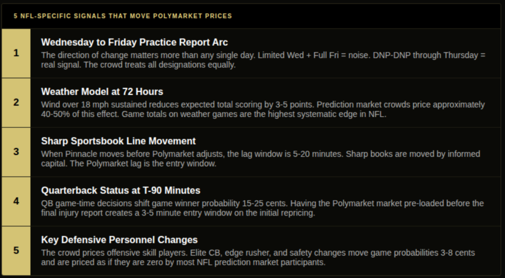Select the Wednesday to Friday Practice Report Arc heading
Viewport: 505px width, 278px height.
point(134,42)
